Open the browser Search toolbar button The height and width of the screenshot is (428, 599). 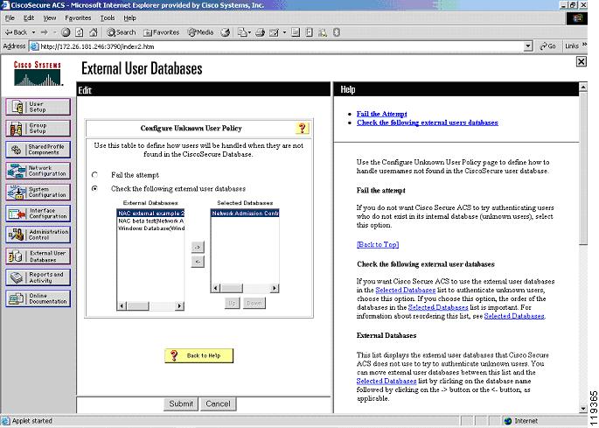(x=121, y=32)
